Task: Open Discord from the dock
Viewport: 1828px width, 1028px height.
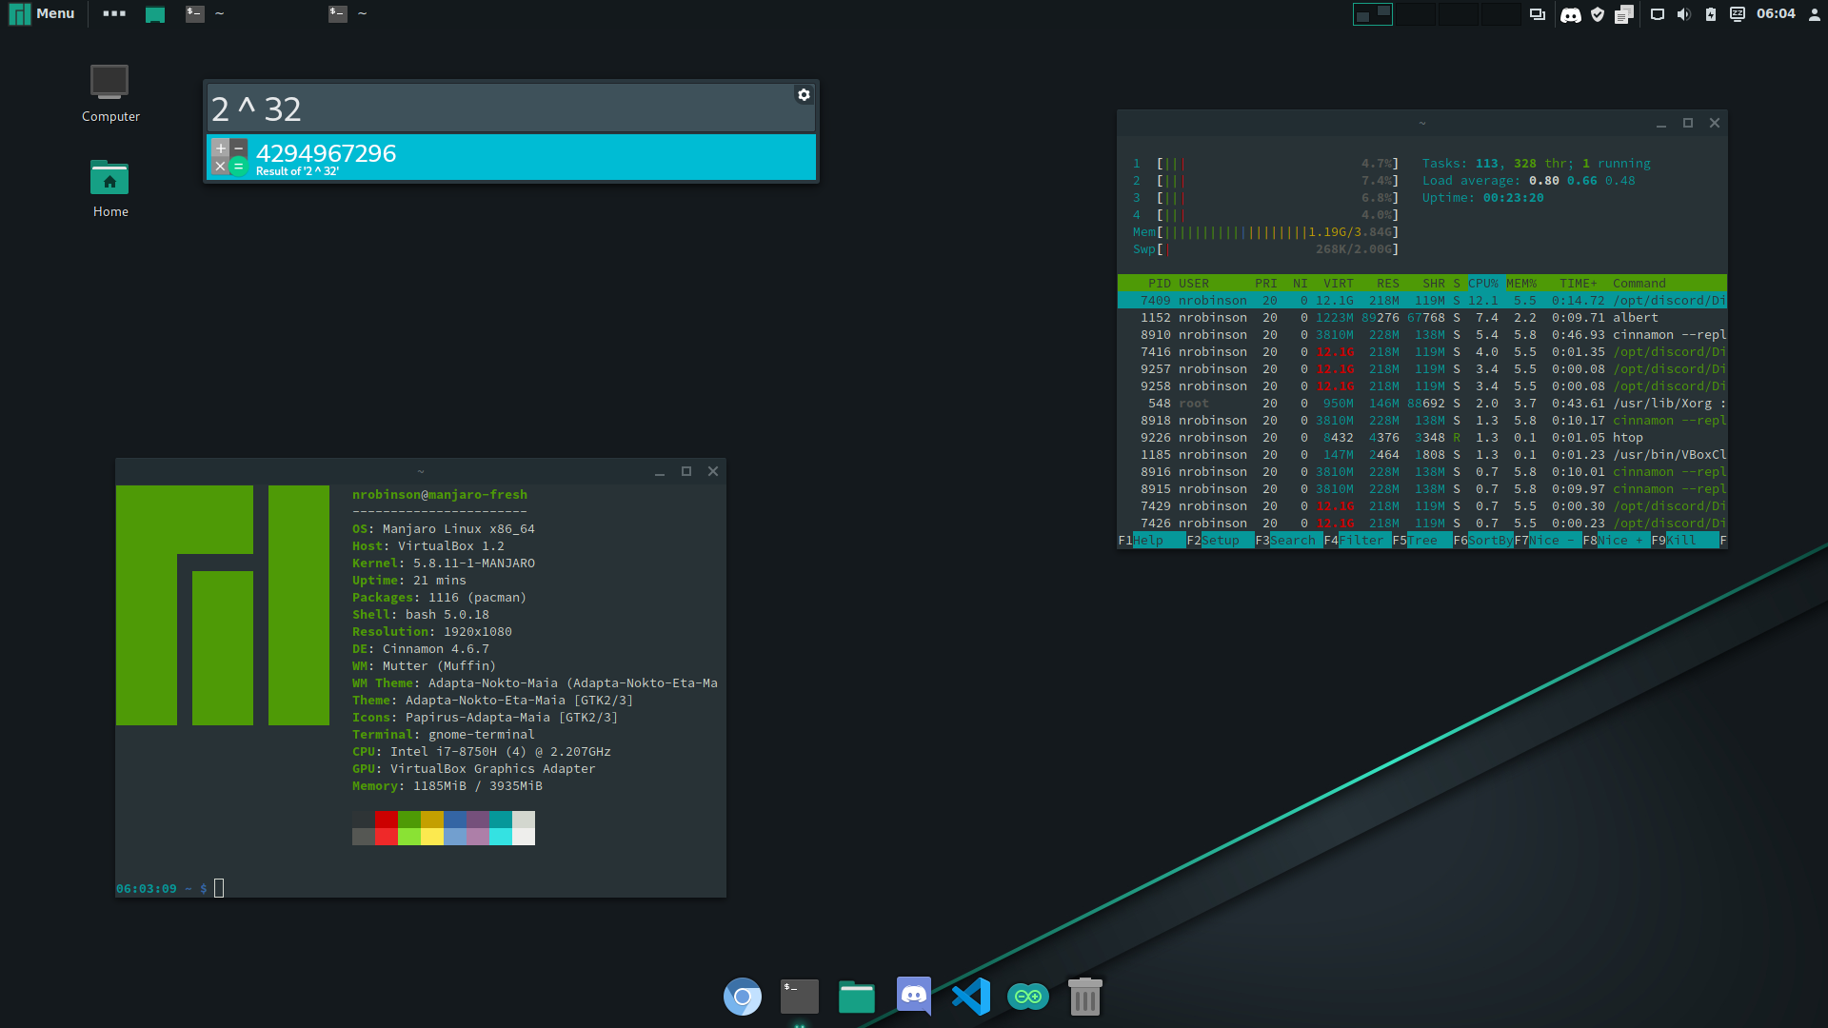Action: pyautogui.click(x=913, y=997)
